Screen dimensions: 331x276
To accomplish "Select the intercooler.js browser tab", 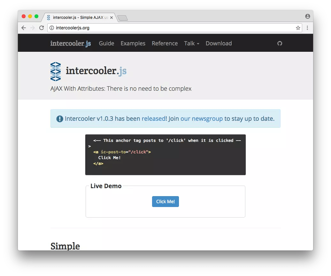I will coord(79,18).
